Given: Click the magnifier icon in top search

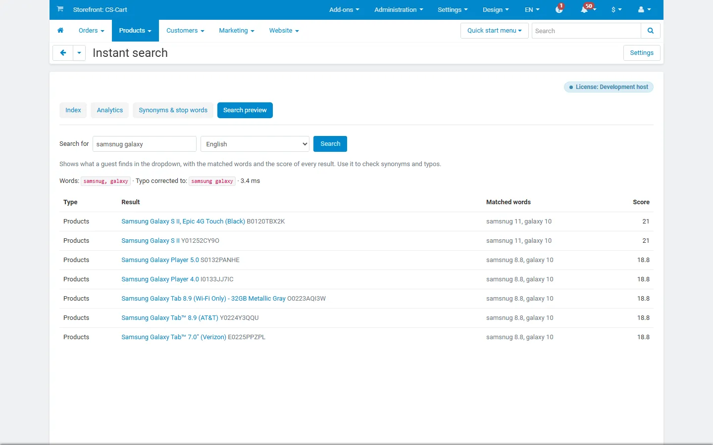Looking at the screenshot, I should [651, 31].
